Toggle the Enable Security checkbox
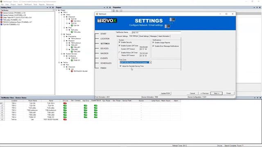This screenshot has width=262, height=147. (120, 42)
